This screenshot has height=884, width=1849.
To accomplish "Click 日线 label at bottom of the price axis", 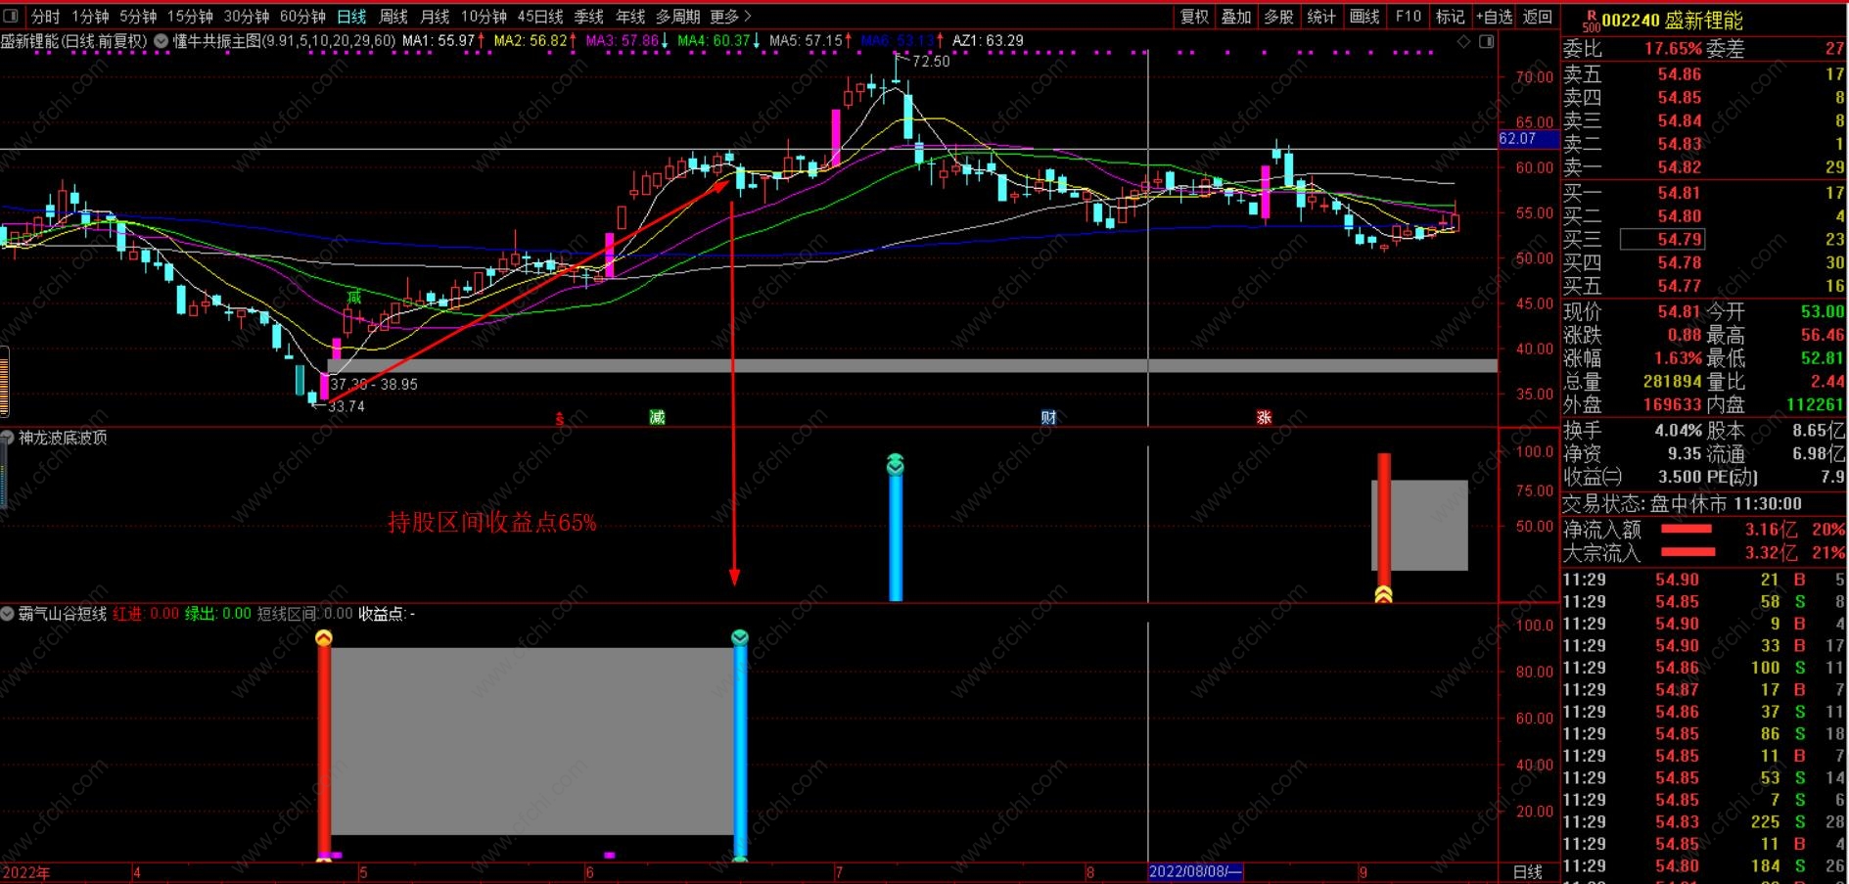I will pyautogui.click(x=1528, y=871).
